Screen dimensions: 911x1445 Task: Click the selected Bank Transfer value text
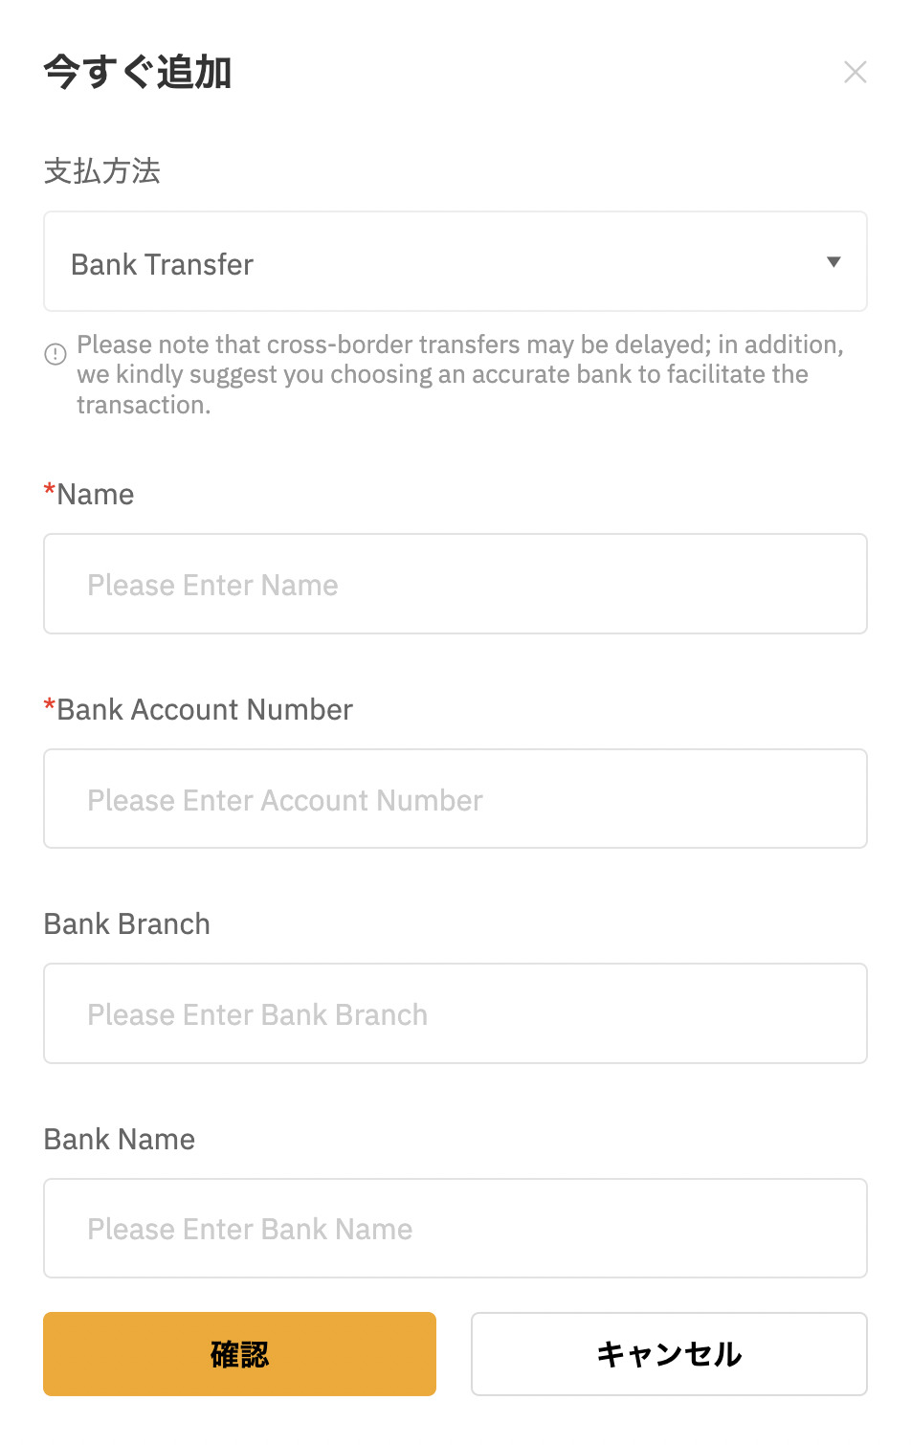click(x=163, y=264)
